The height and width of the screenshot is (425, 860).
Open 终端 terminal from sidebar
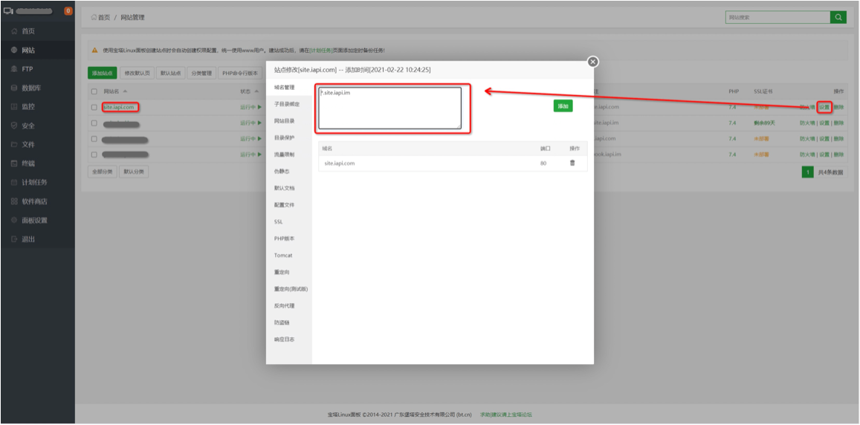tap(28, 163)
